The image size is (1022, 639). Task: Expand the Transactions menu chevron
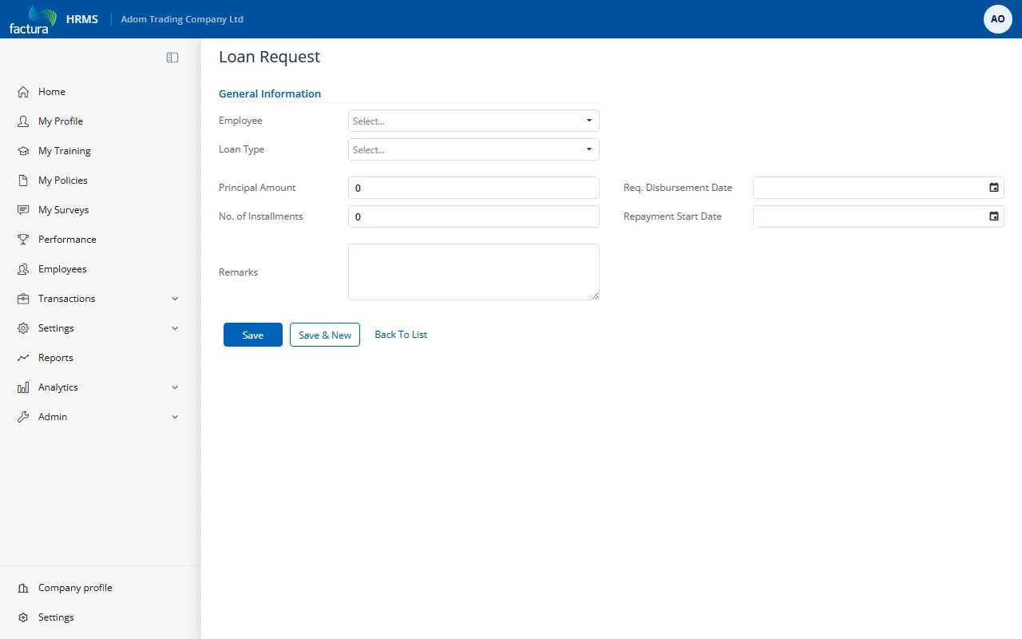[x=175, y=299]
